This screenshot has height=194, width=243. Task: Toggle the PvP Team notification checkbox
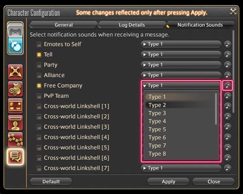coord(39,96)
